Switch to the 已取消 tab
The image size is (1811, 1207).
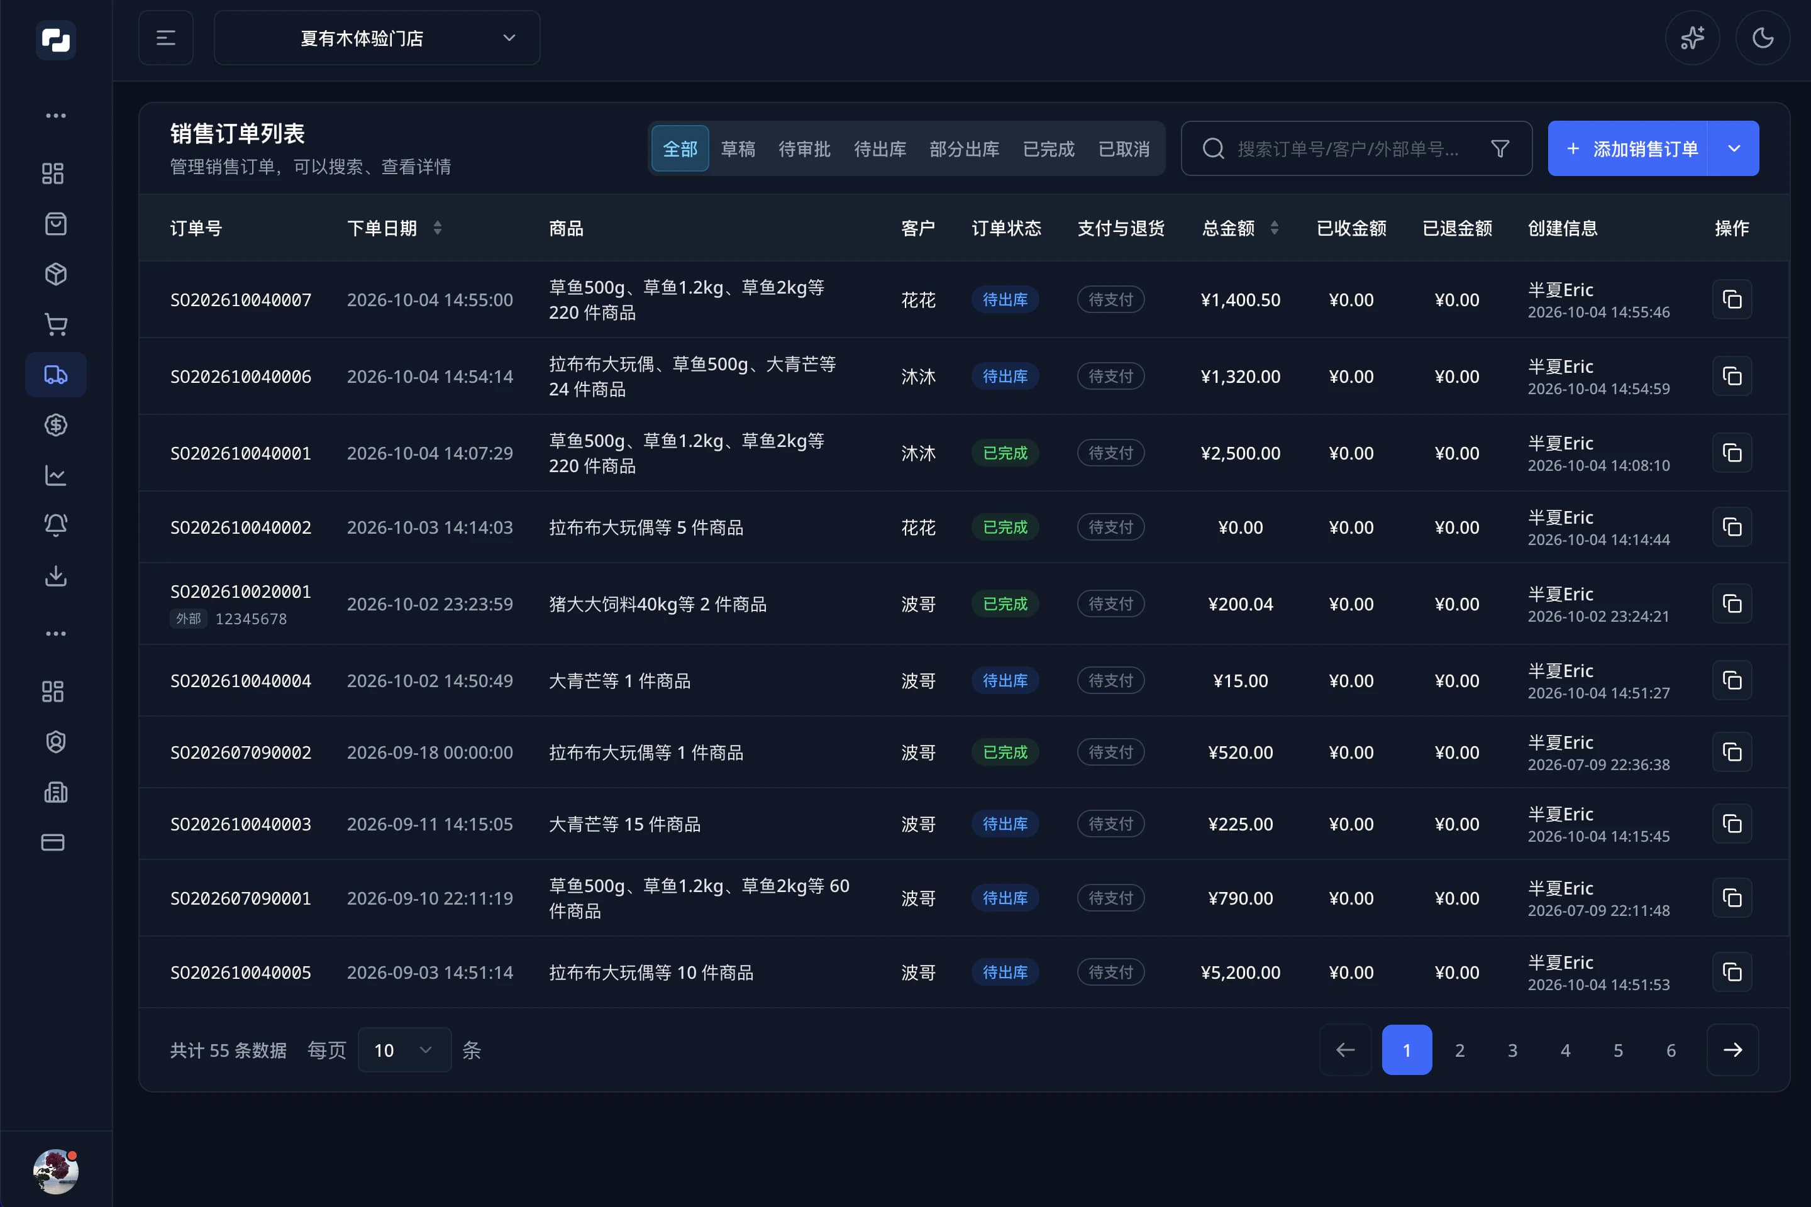(x=1124, y=148)
